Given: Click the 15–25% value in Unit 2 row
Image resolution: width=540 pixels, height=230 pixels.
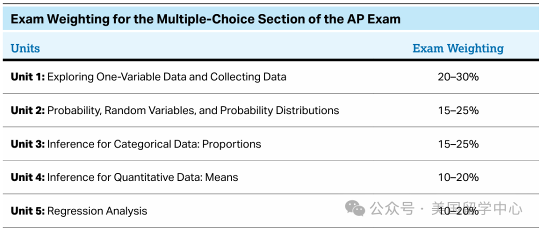Looking at the screenshot, I should 458,110.
